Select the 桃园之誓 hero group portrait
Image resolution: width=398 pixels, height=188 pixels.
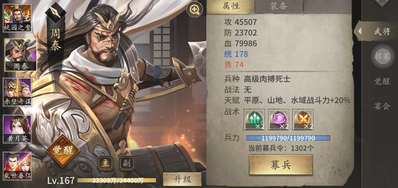pyautogui.click(x=17, y=18)
